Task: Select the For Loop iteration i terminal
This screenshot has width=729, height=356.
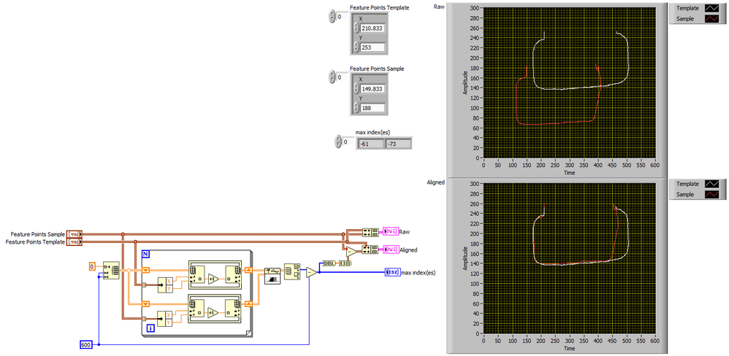Action: [150, 328]
